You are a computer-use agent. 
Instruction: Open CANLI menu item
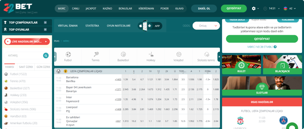click(x=76, y=9)
